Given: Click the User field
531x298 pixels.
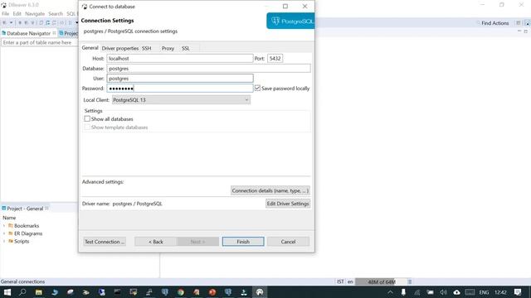Looking at the screenshot, I should point(180,79).
